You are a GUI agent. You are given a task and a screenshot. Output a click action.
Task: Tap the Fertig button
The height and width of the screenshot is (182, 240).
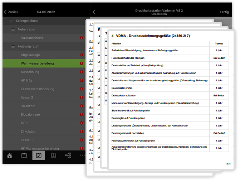[x=224, y=12]
